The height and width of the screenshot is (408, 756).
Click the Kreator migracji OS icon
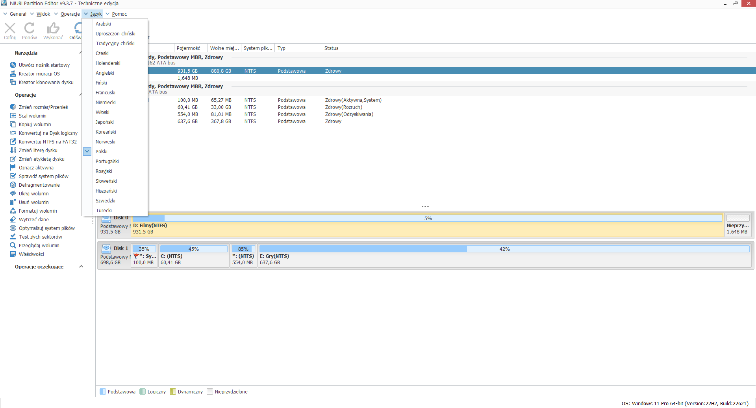(13, 74)
